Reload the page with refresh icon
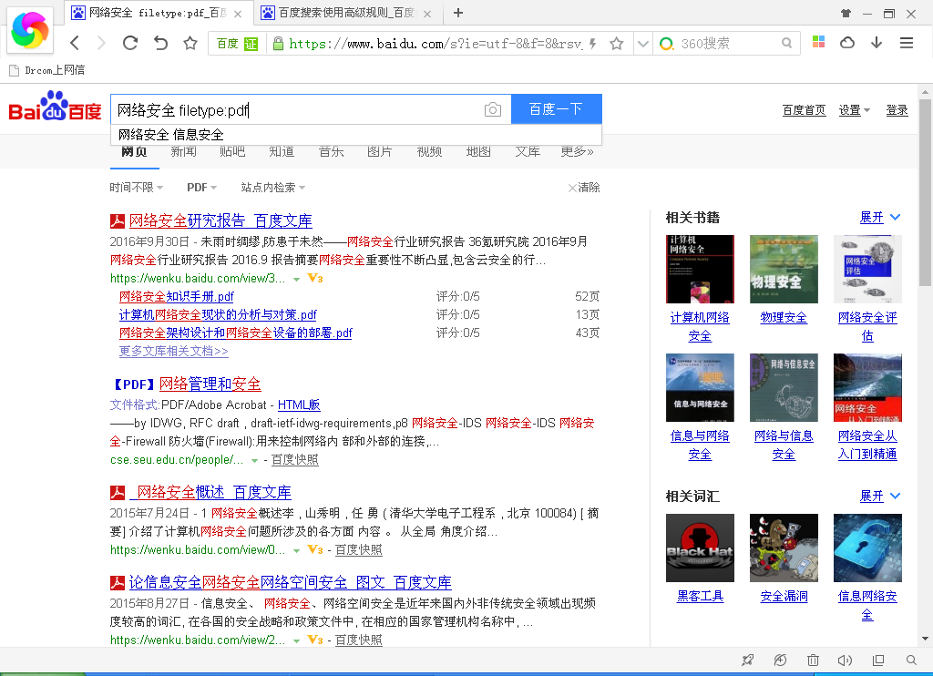 [x=130, y=43]
